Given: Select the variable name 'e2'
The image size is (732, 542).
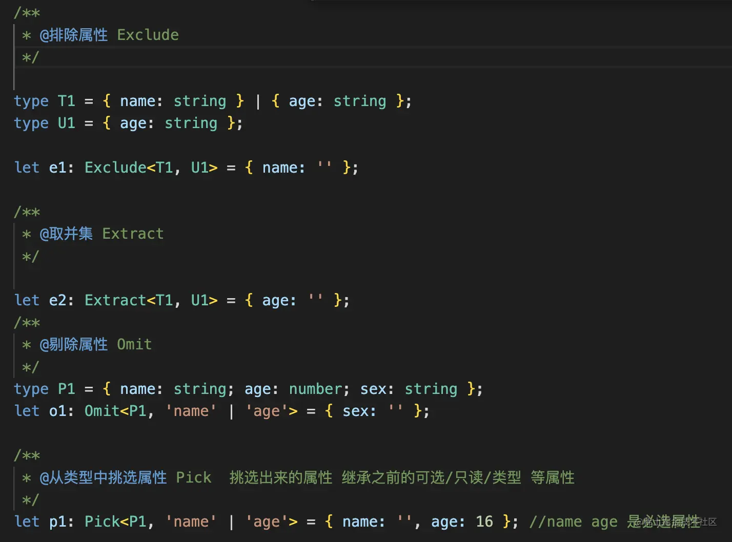Looking at the screenshot, I should tap(58, 300).
